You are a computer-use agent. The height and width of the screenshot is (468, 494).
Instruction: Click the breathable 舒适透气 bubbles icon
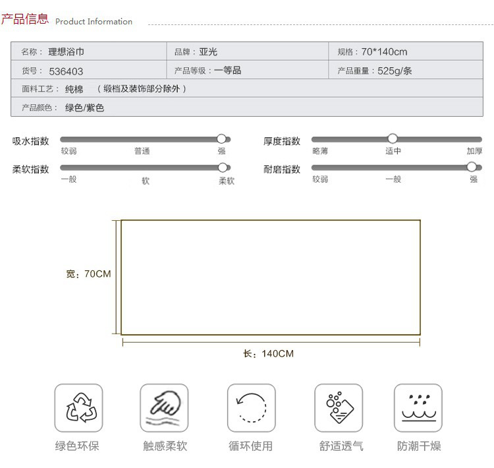coord(338,408)
